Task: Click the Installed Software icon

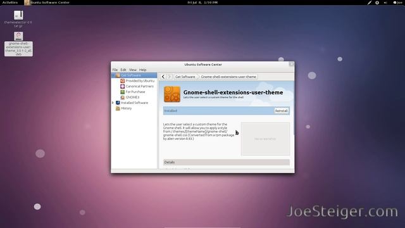Action: tap(118, 103)
